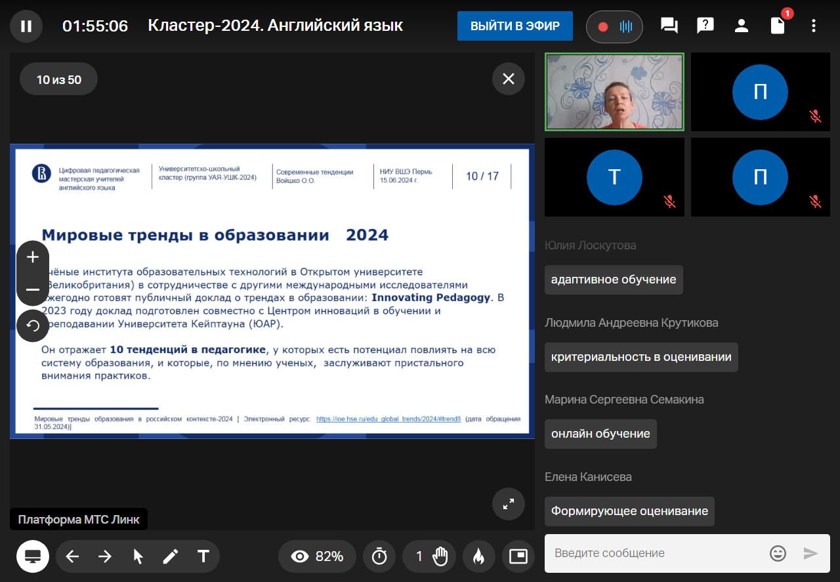This screenshot has width=840, height=582.
Task: Pause the webinar with the pause button
Action: pos(26,26)
